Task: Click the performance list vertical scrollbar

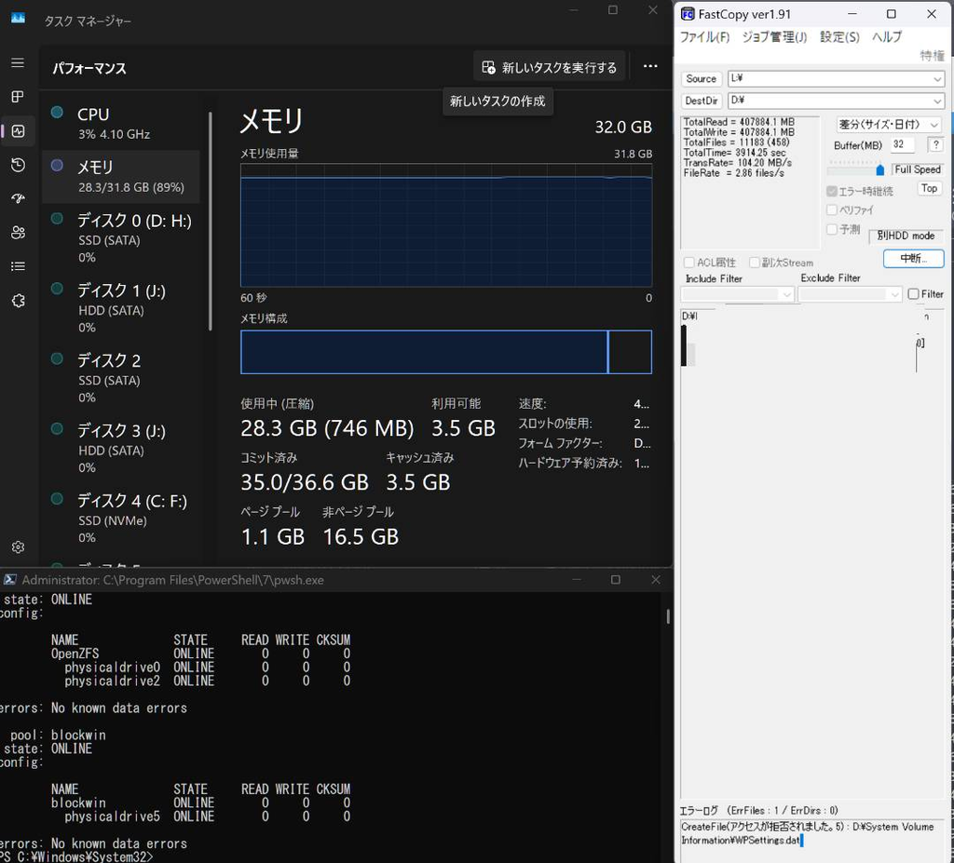Action: [x=211, y=222]
